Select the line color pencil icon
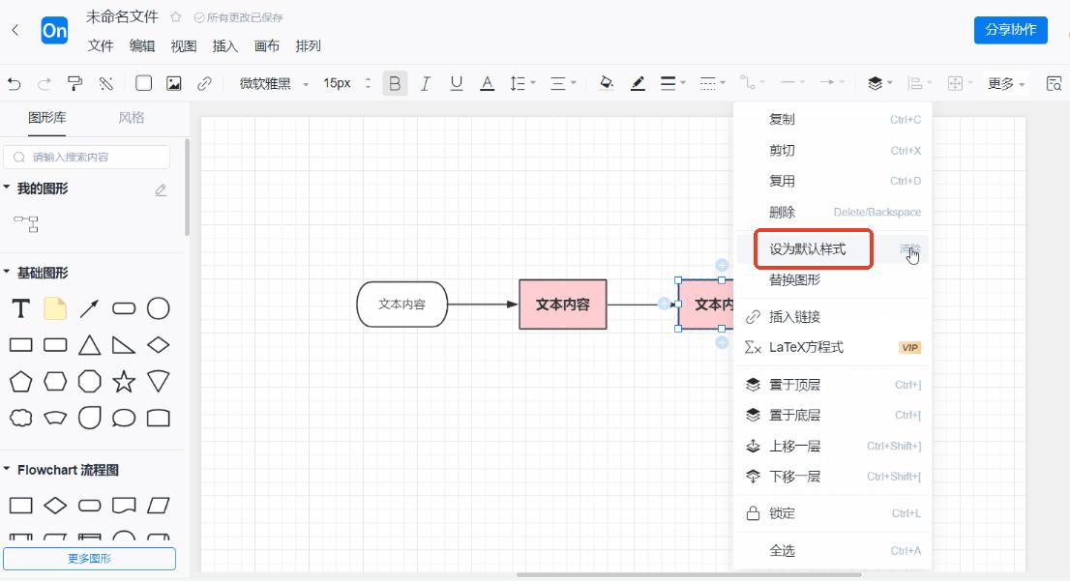Image resolution: width=1070 pixels, height=581 pixels. tap(638, 83)
